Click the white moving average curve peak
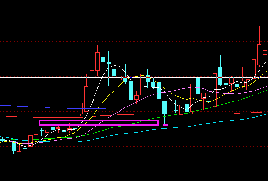This screenshot has height=181, width=268. [x=114, y=66]
